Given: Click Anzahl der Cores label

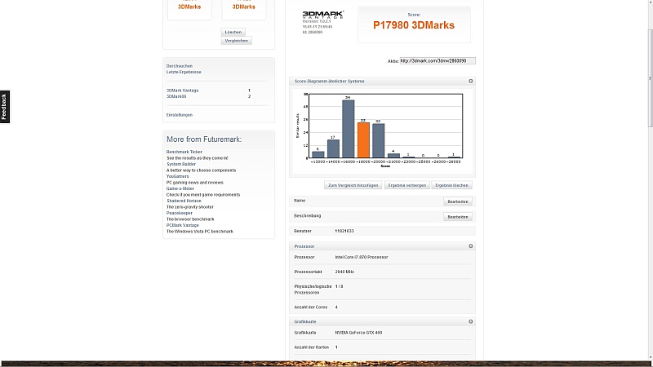Looking at the screenshot, I should pos(311,307).
